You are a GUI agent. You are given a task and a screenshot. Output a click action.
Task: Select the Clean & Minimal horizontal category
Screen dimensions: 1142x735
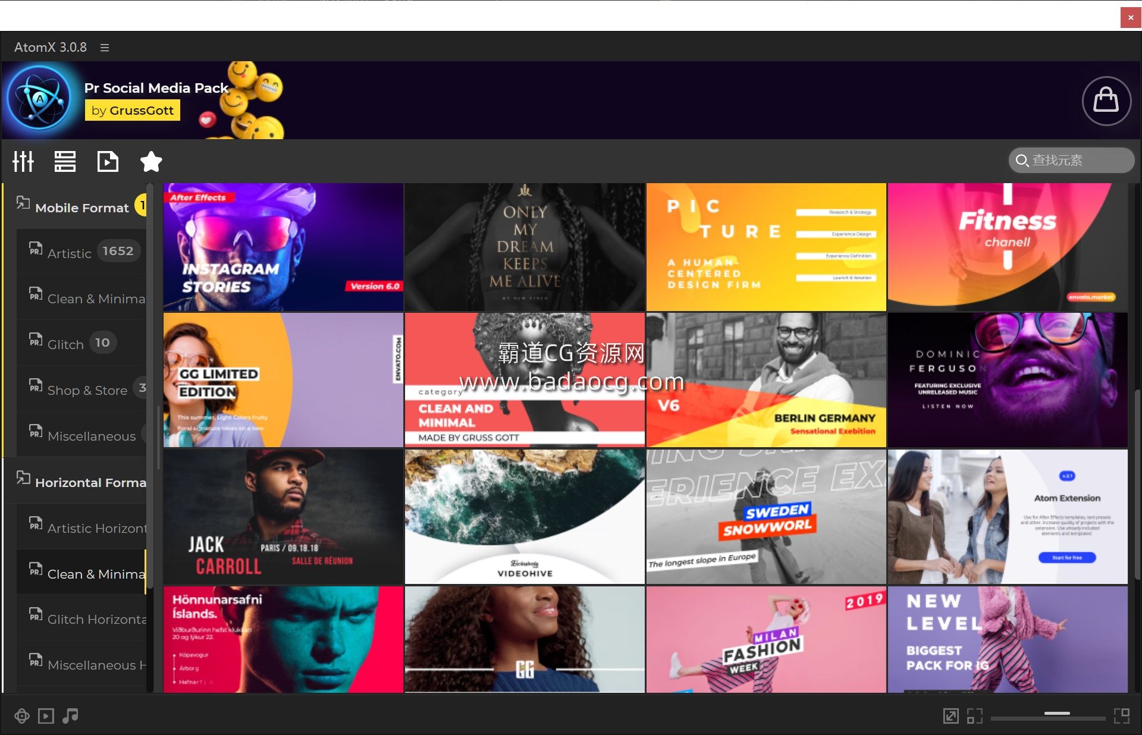81,573
